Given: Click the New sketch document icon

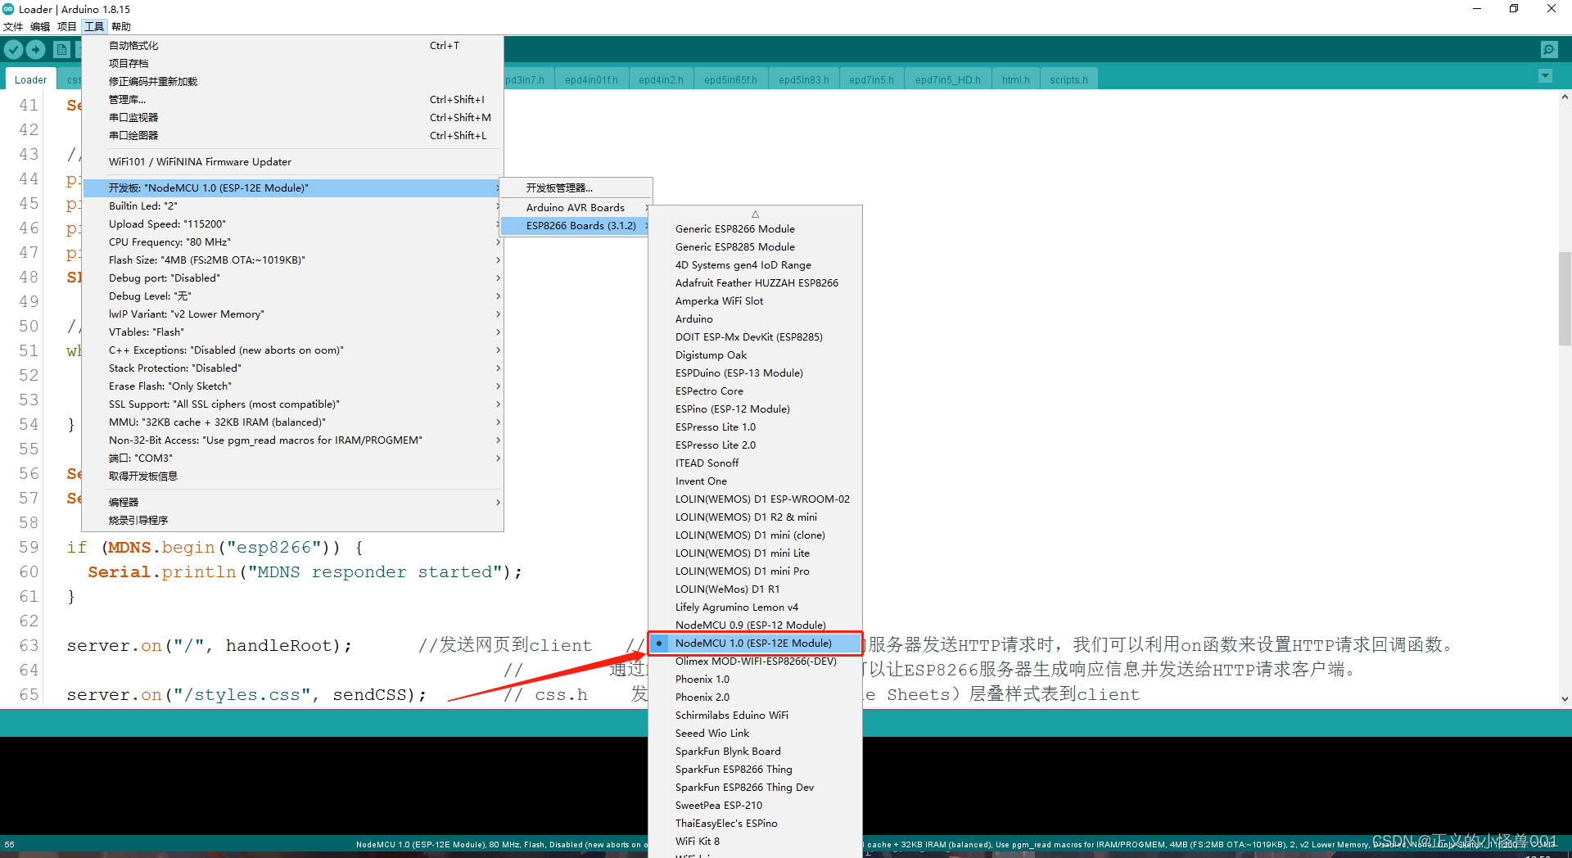Looking at the screenshot, I should pyautogui.click(x=61, y=49).
